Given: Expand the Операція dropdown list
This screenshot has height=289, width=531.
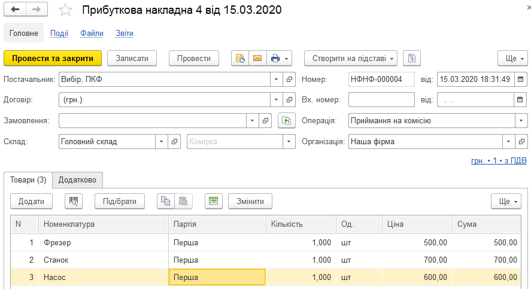Looking at the screenshot, I should pos(521,120).
